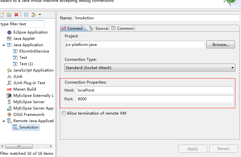
Task: Click the Browse... button
Action: pyautogui.click(x=221, y=45)
